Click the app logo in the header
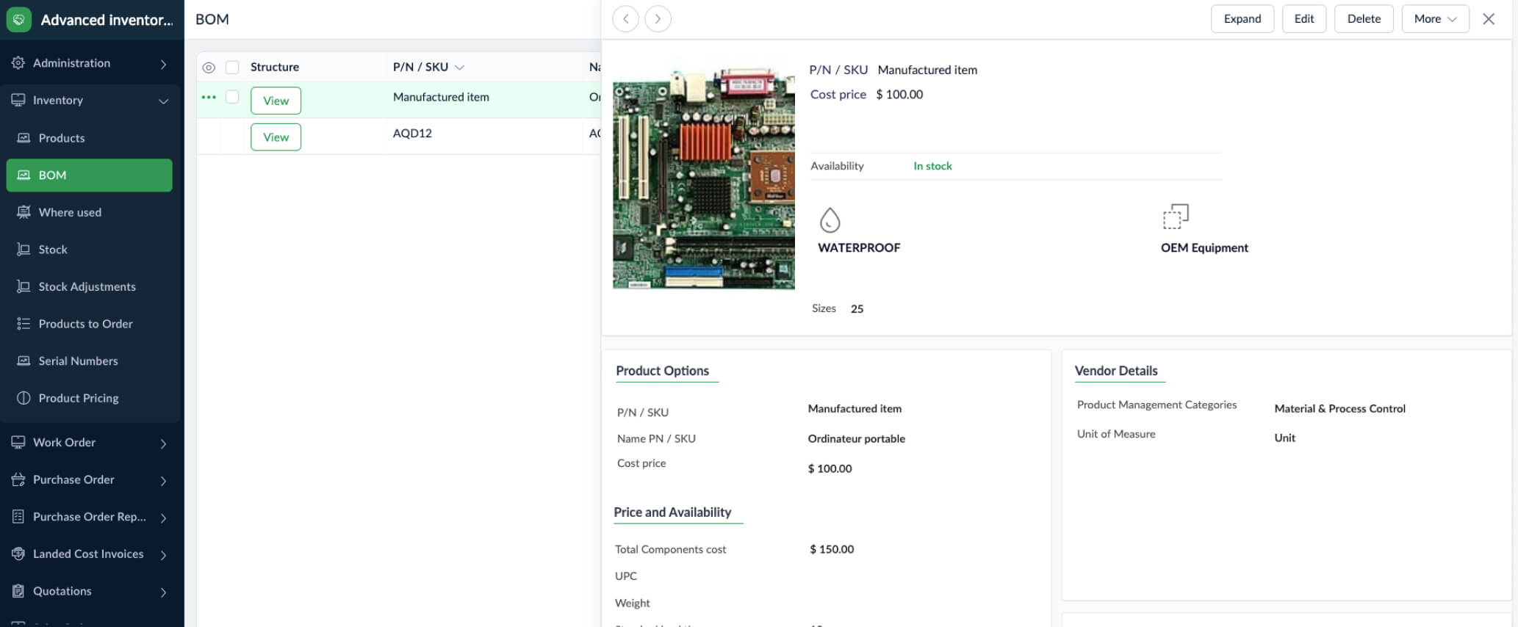This screenshot has height=627, width=1518. [19, 20]
